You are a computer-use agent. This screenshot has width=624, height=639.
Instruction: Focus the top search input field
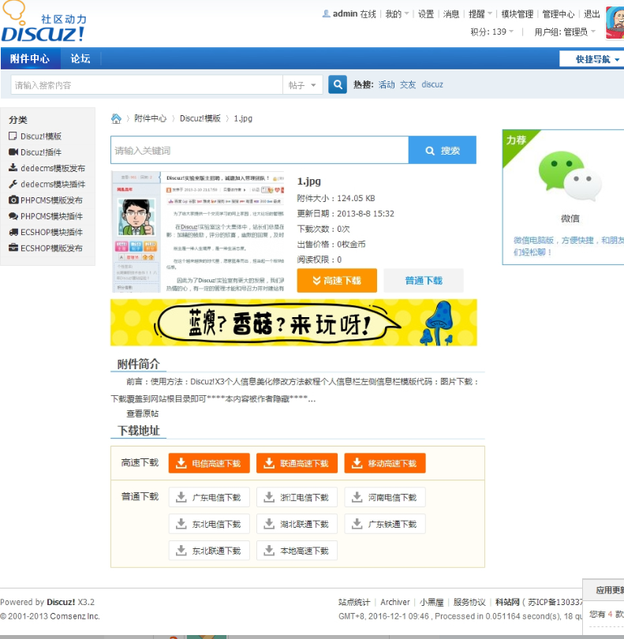coord(147,84)
